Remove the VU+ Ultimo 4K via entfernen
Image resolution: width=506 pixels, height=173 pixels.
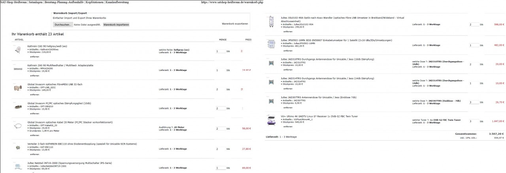pyautogui.click(x=288, y=127)
